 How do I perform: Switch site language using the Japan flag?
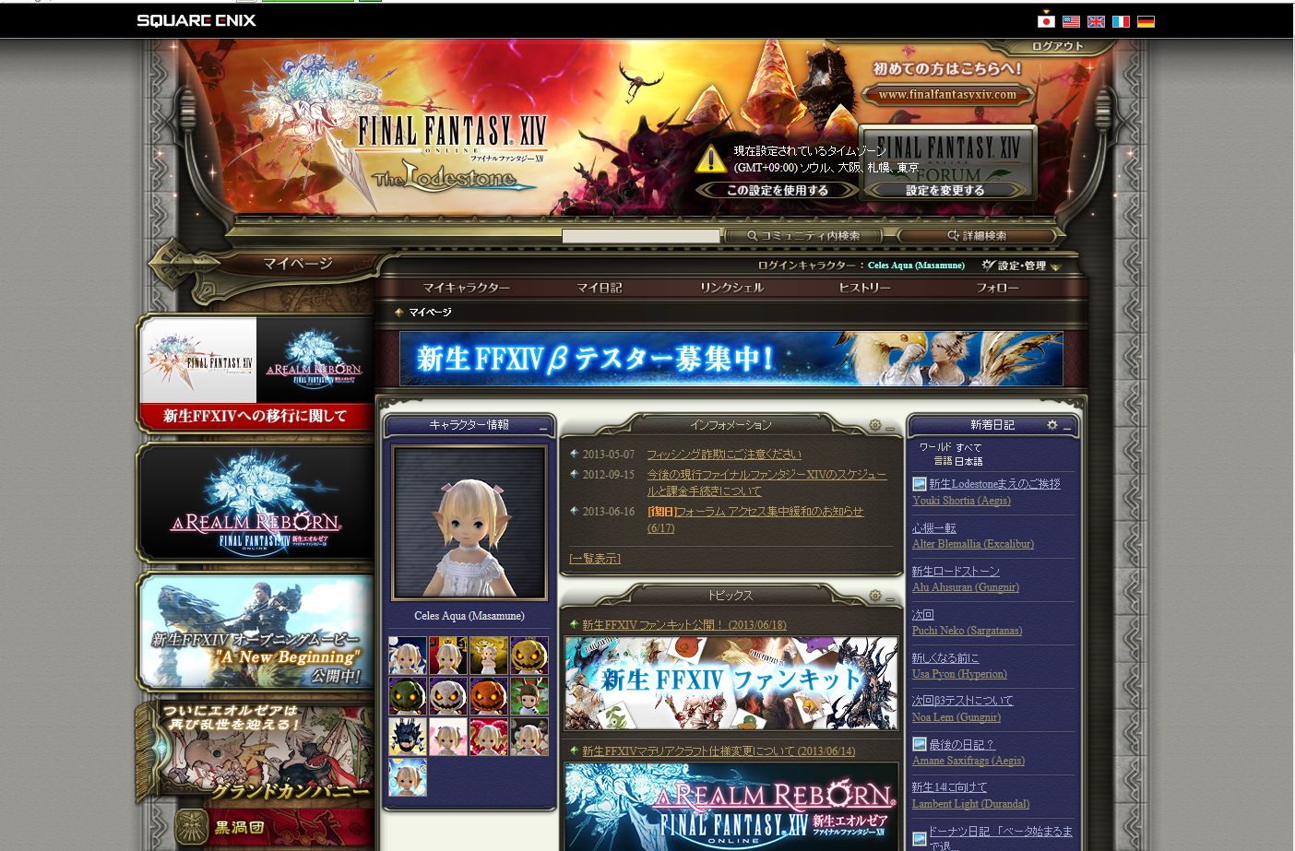coord(1046,21)
